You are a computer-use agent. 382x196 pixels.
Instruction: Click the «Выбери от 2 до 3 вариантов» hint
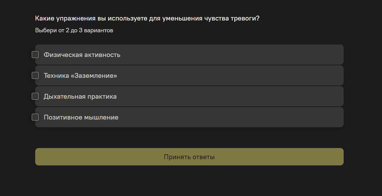[x=74, y=31]
